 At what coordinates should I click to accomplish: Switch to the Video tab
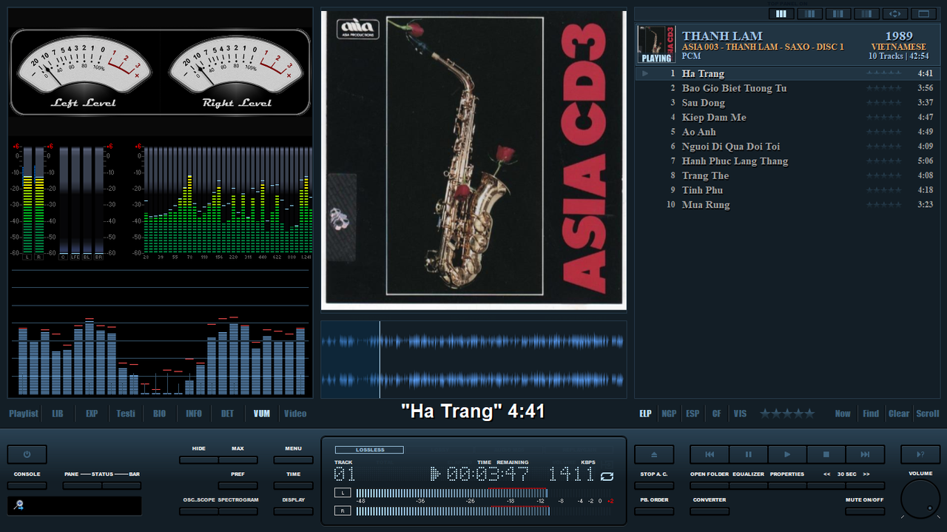[295, 414]
